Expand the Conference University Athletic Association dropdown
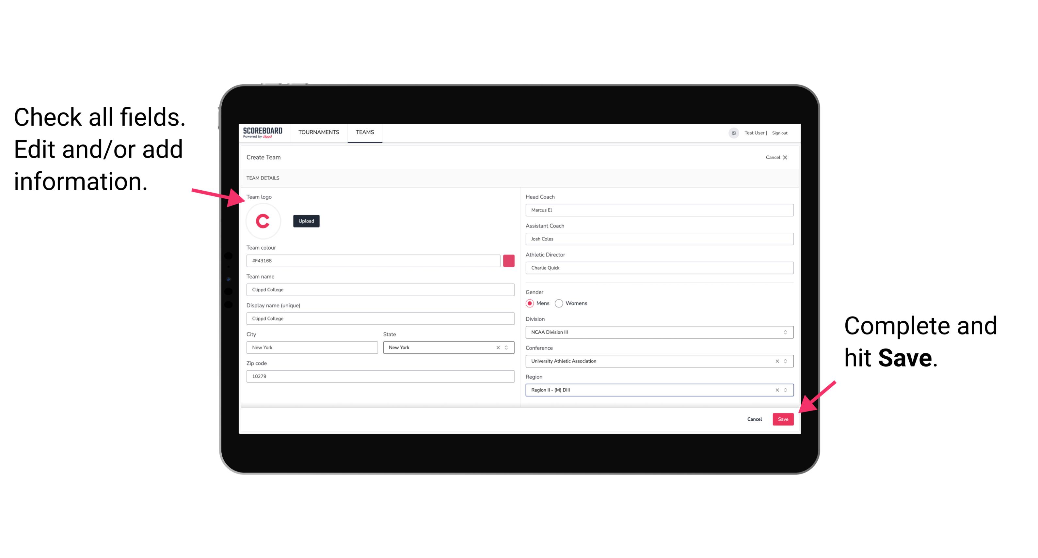This screenshot has height=558, width=1038. (x=786, y=361)
